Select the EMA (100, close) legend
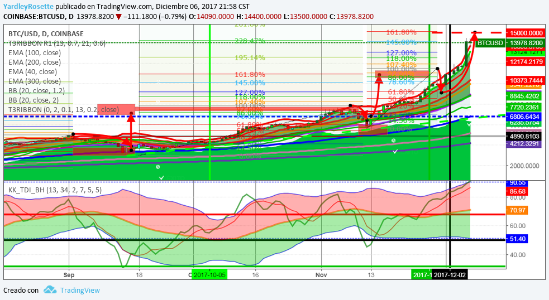Image resolution: width=549 pixels, height=300 pixels. pyautogui.click(x=34, y=53)
